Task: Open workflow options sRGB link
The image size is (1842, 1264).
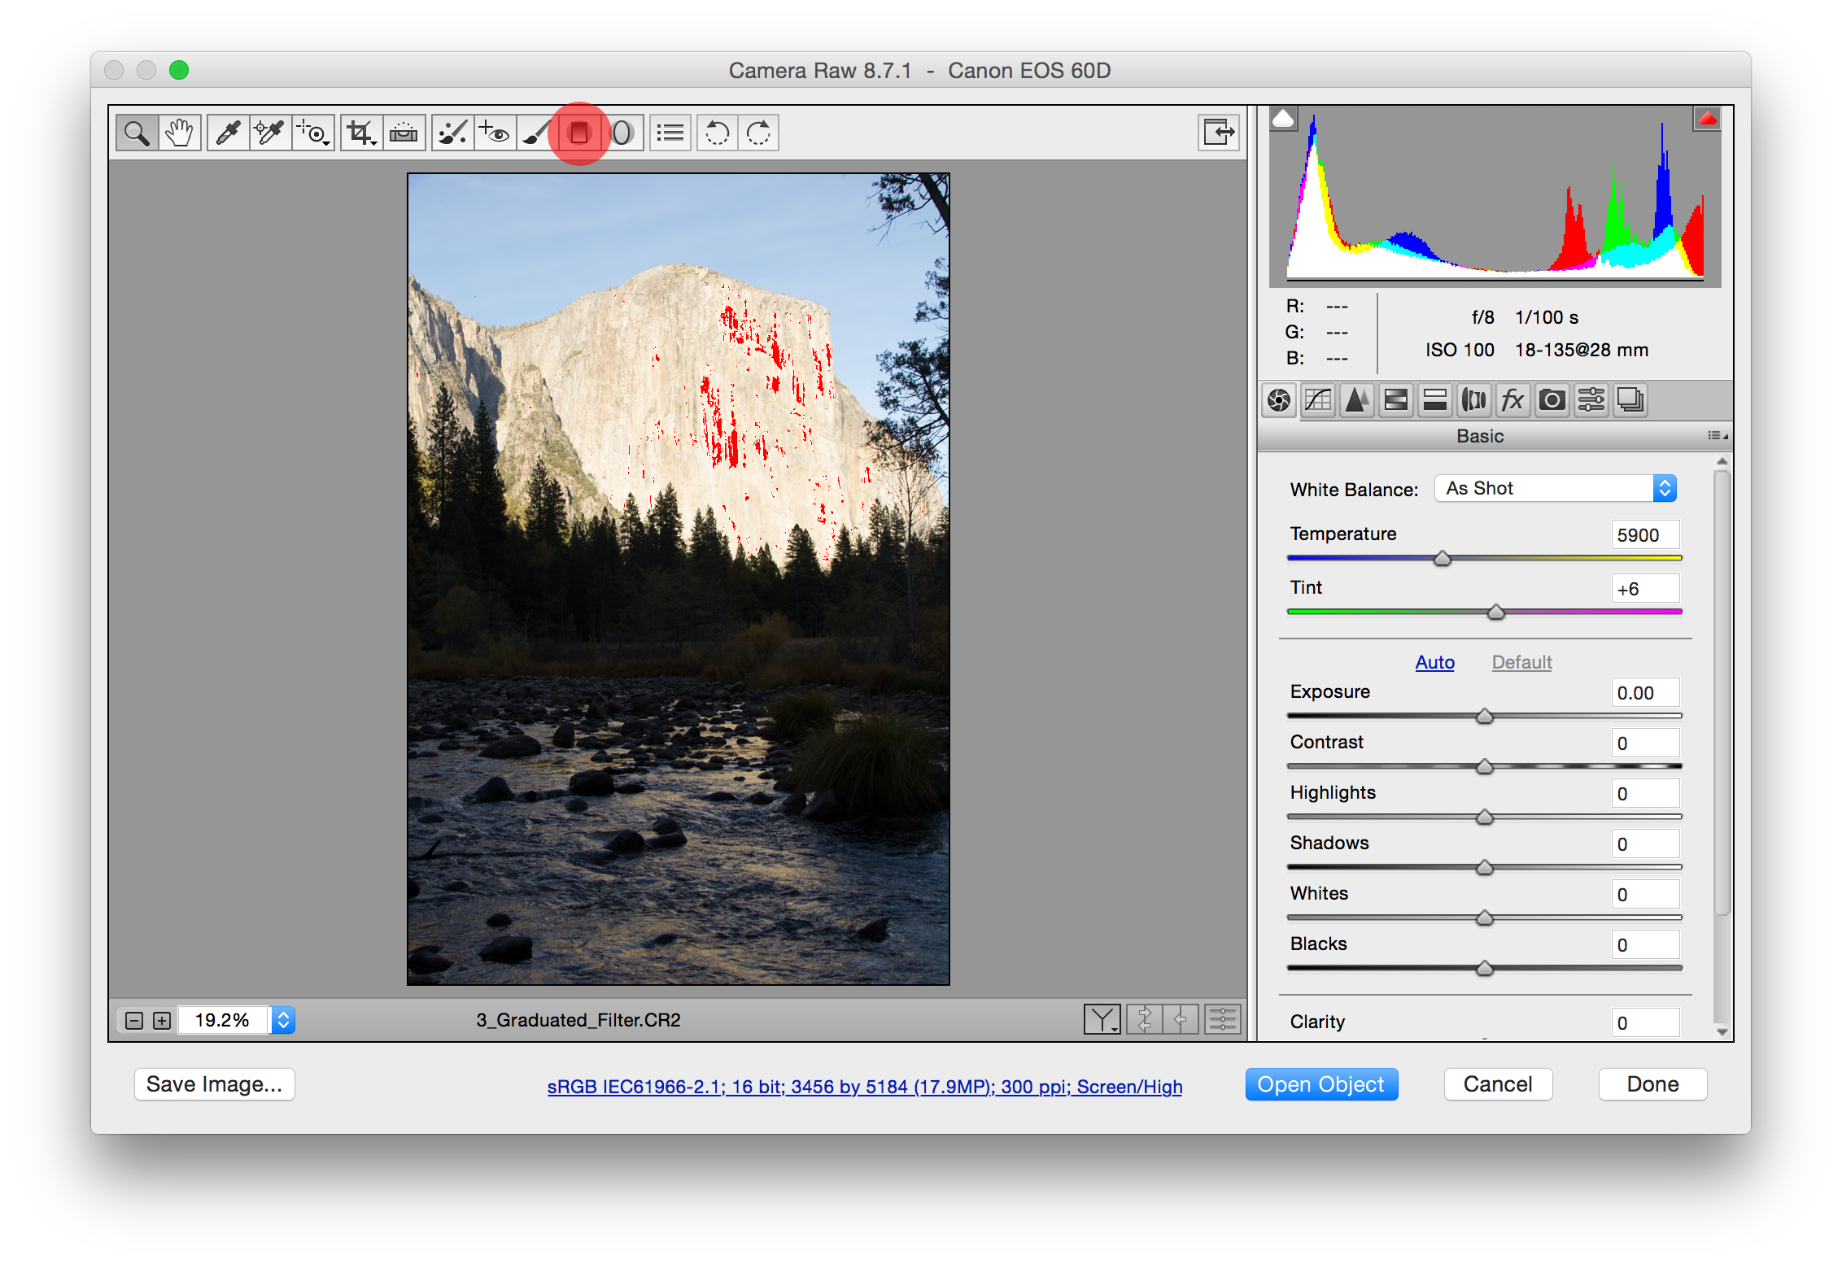Action: pyautogui.click(x=864, y=1087)
